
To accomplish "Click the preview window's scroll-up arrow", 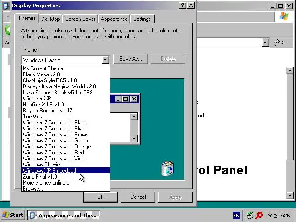I will point(134,117).
